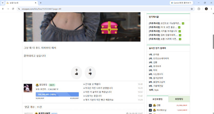Click the medal icon beside 섹시태수님

154,110
